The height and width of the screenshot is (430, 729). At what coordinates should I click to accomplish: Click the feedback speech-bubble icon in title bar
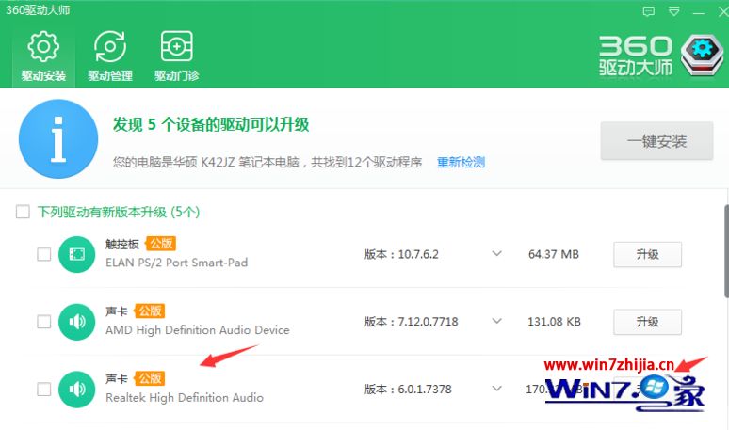click(x=649, y=11)
